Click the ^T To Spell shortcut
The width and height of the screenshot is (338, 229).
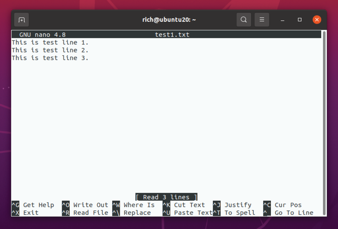(234, 213)
